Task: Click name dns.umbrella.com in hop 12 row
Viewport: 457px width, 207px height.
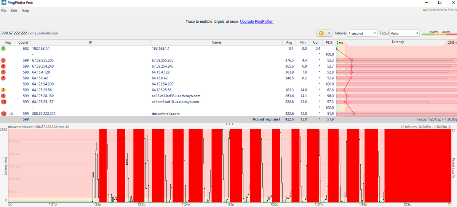Action: point(166,114)
